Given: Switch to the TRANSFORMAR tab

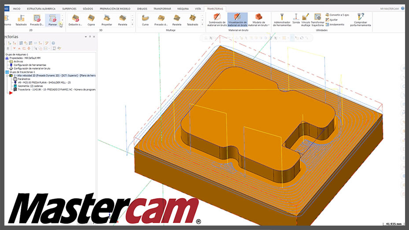Looking at the screenshot, I should point(162,9).
